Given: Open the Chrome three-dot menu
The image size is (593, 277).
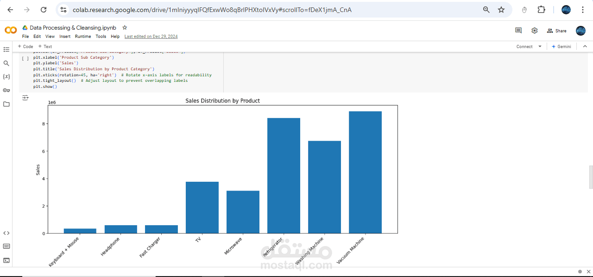Looking at the screenshot, I should click(x=582, y=10).
